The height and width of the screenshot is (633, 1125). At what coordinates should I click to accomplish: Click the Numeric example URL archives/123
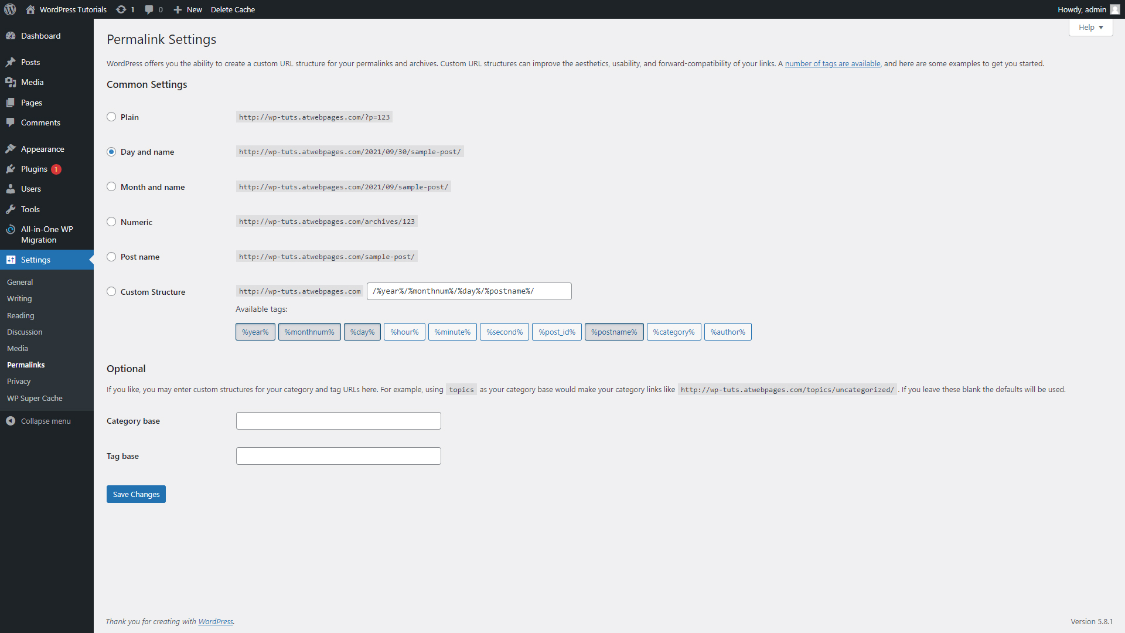[327, 222]
